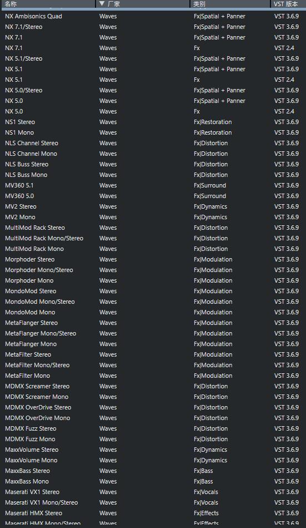Choose Maserati VX1 Stereo row
This screenshot has width=306, height=528.
tap(153, 492)
